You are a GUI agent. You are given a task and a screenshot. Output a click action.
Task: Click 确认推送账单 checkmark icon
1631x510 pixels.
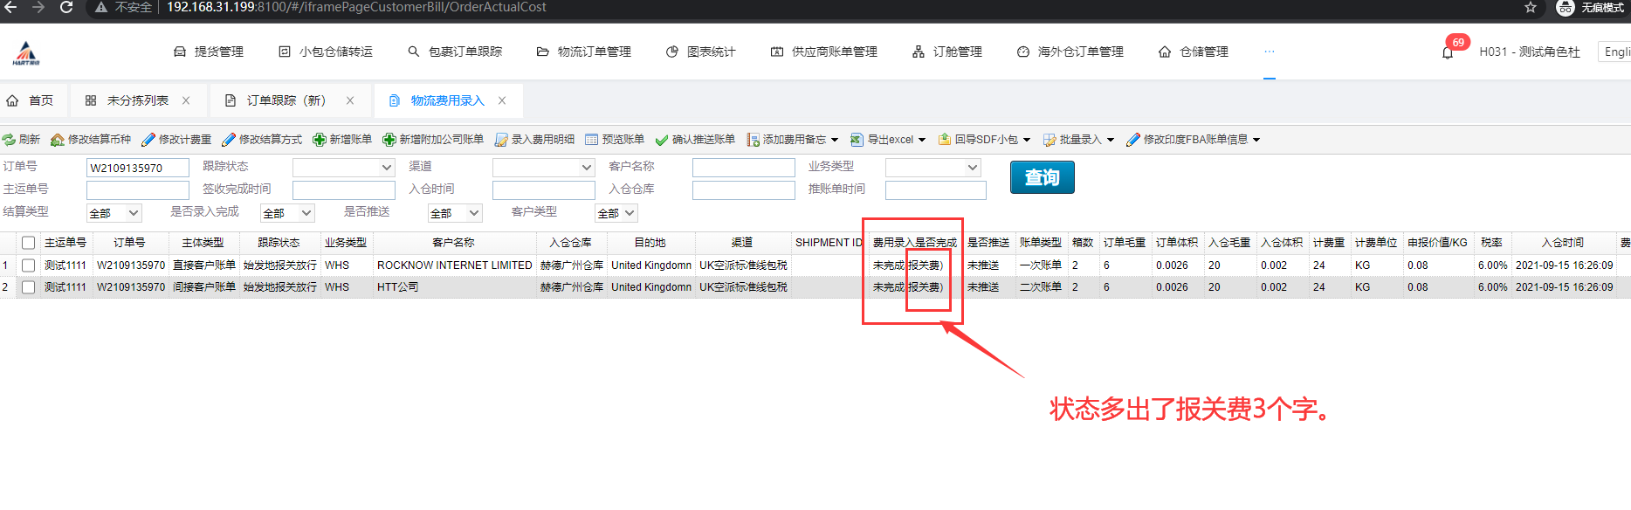tap(662, 140)
